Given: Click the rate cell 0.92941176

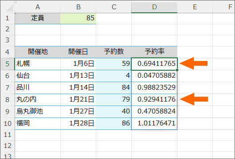Looking at the screenshot, I should 154,100.
